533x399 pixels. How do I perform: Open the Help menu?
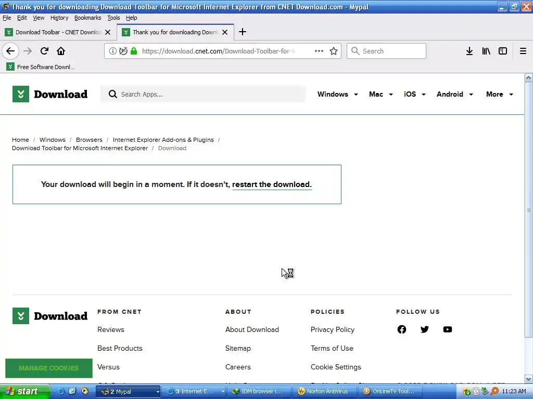click(x=131, y=18)
